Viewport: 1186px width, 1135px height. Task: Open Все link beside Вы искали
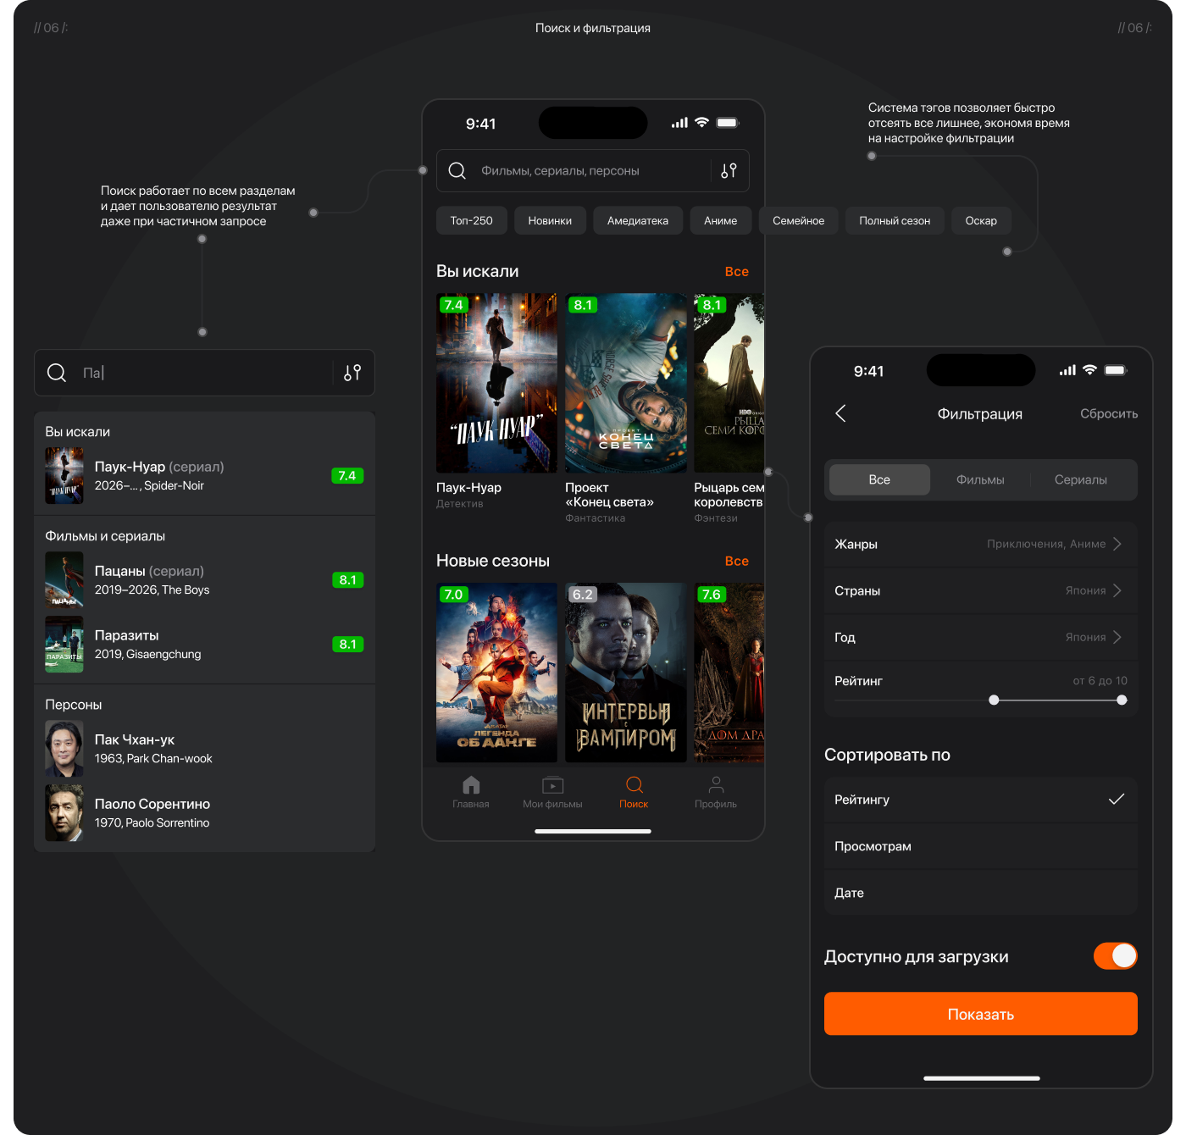pos(737,272)
